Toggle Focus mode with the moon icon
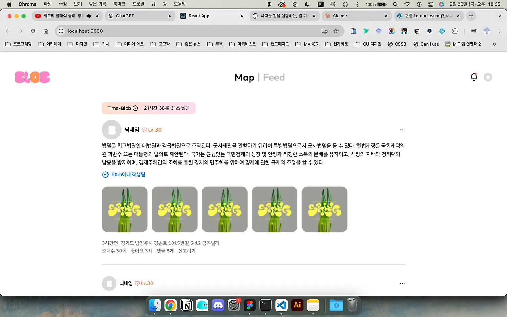The image size is (507, 317). pyautogui.click(x=308, y=4)
